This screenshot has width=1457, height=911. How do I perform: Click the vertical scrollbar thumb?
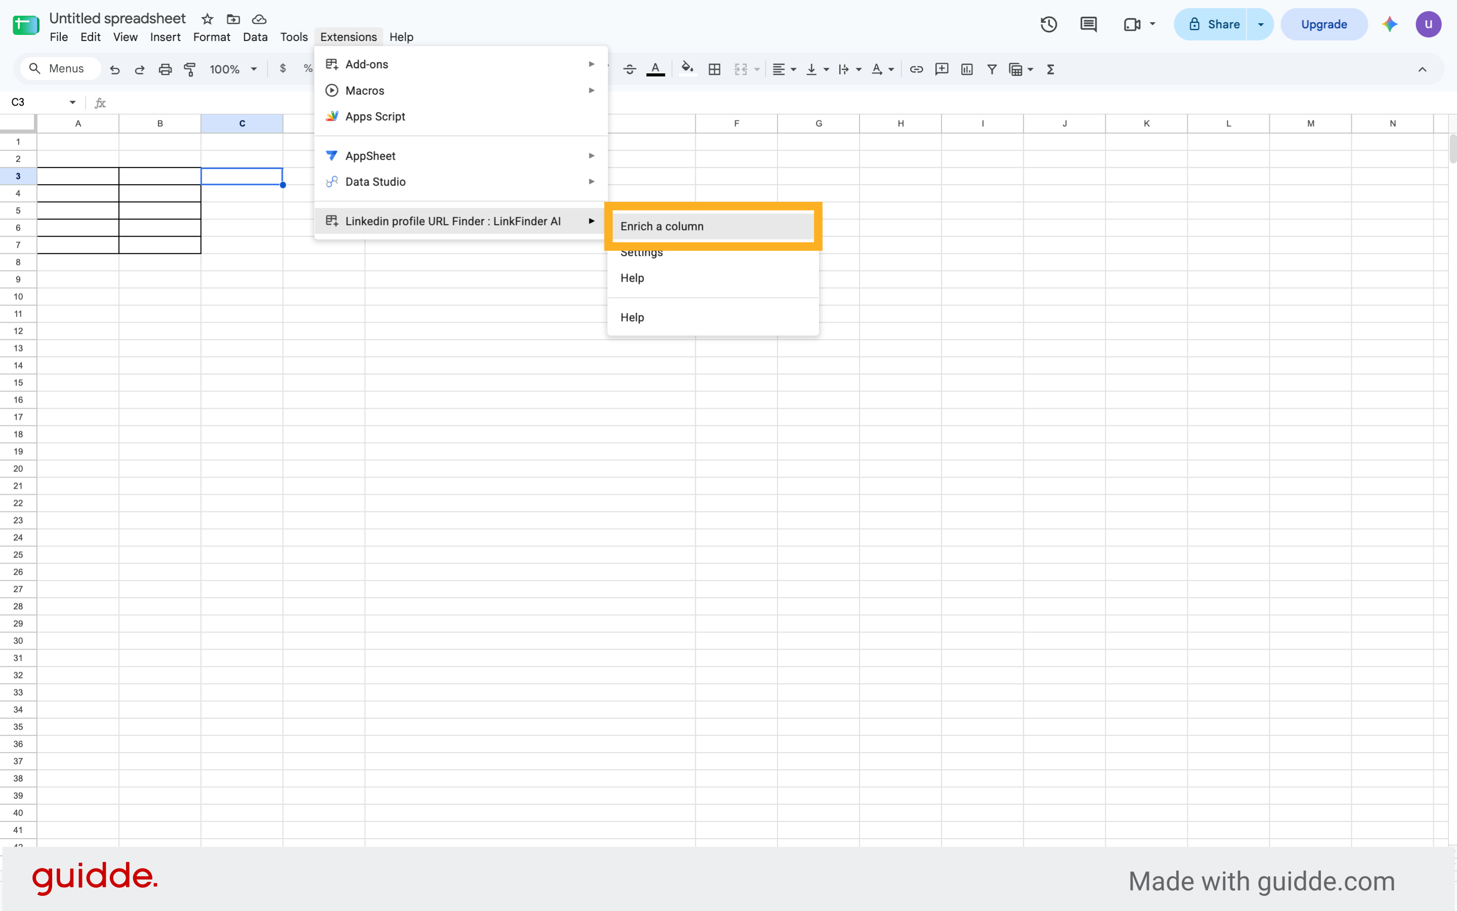click(1452, 149)
